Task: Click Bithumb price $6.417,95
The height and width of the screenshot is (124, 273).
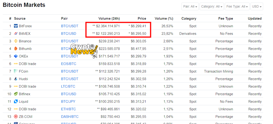Action: click(138, 49)
